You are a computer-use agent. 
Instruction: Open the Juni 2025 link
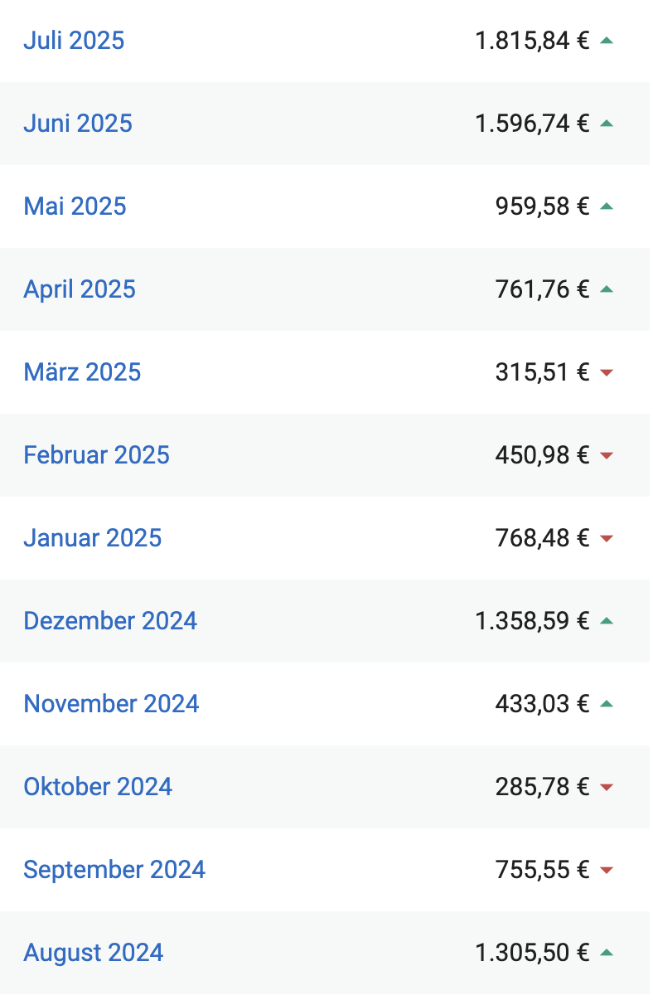[x=78, y=124]
